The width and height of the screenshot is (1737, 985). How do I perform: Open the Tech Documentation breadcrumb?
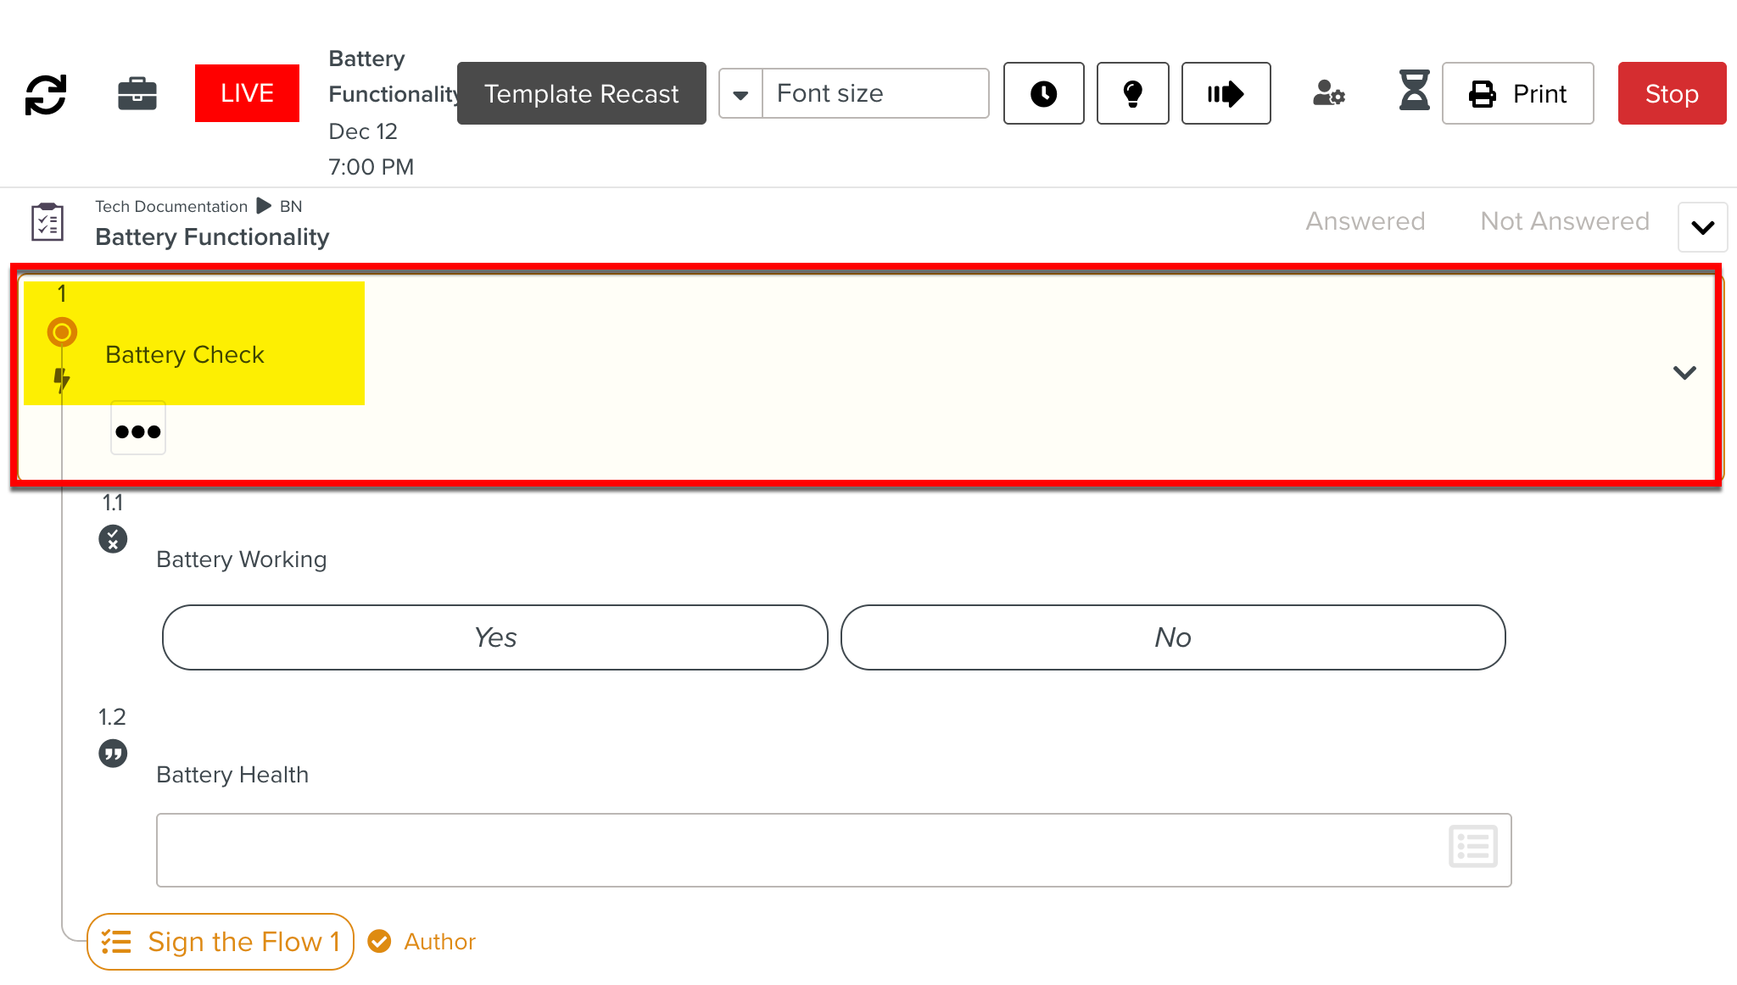pyautogui.click(x=172, y=206)
